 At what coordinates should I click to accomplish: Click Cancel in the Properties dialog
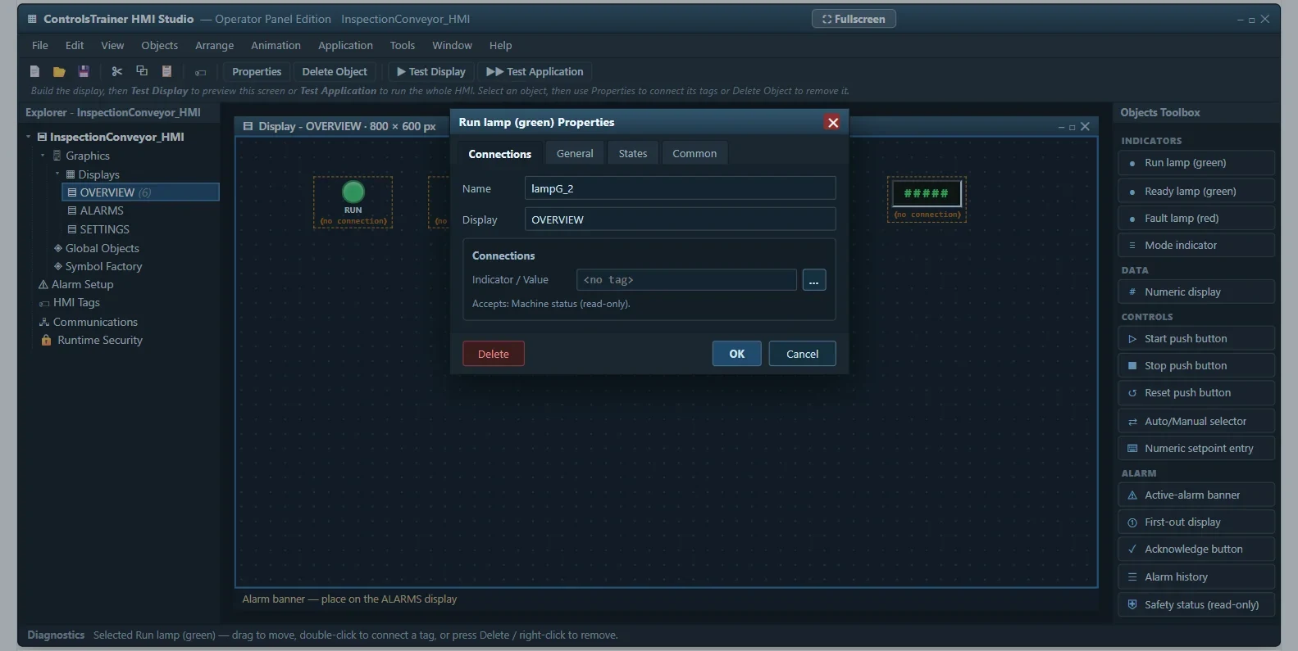[803, 354]
